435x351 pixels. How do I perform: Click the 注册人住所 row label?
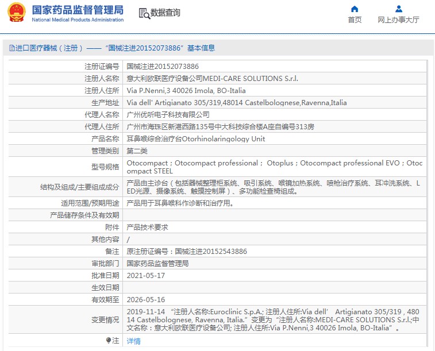point(102,91)
